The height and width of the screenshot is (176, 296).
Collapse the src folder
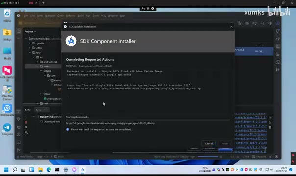(x=34, y=57)
